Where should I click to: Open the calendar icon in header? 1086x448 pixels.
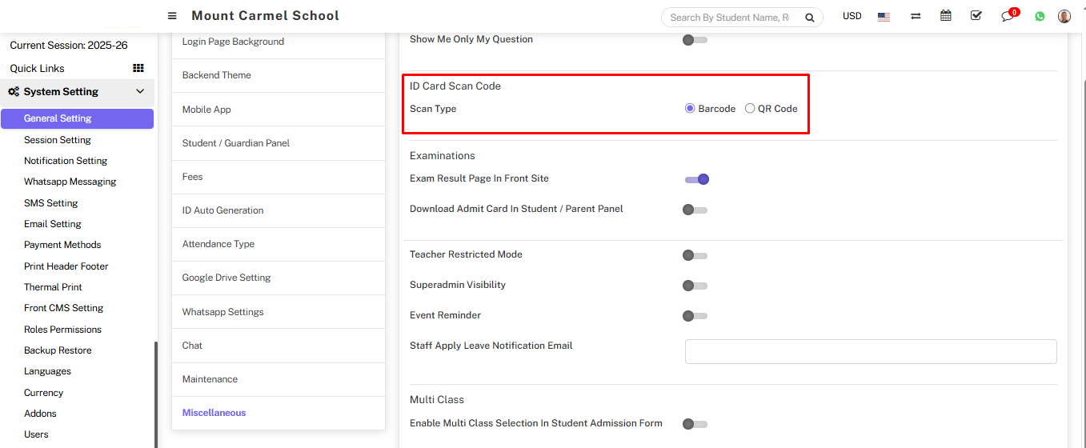click(946, 16)
